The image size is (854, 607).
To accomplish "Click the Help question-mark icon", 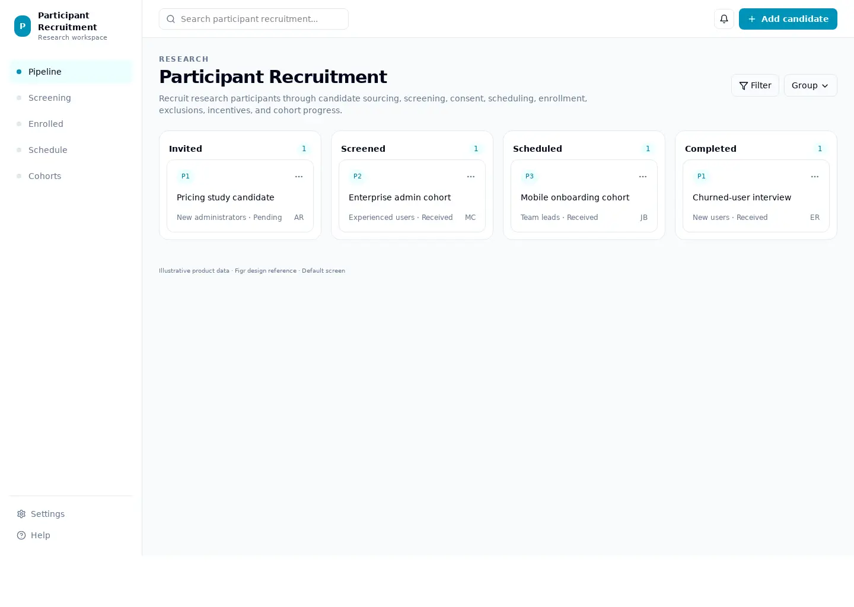I will click(21, 535).
